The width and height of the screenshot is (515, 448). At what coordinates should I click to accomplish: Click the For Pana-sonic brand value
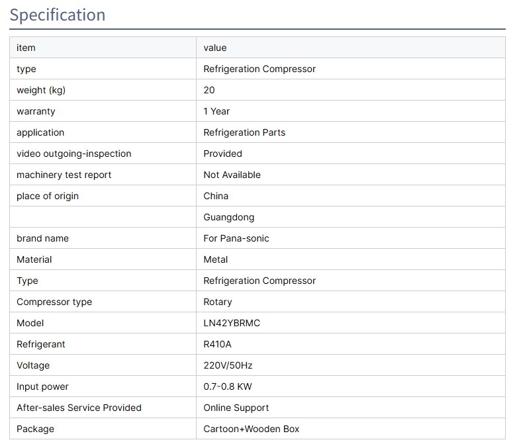point(236,238)
